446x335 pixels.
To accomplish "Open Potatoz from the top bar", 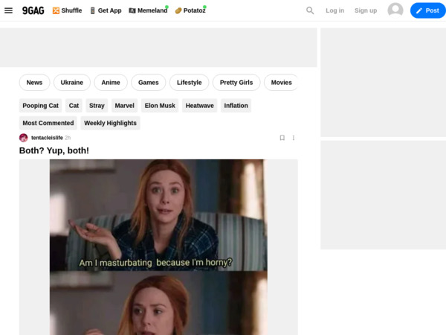I will (x=190, y=10).
